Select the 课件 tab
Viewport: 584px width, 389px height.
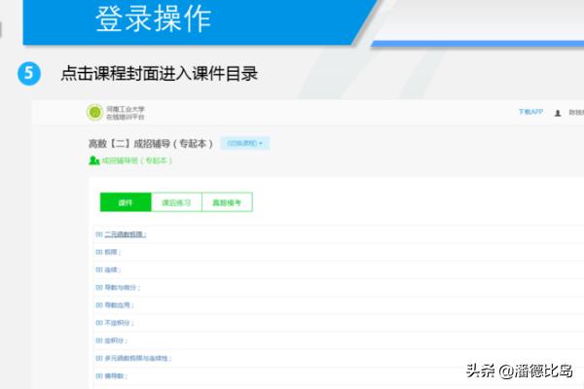point(126,202)
